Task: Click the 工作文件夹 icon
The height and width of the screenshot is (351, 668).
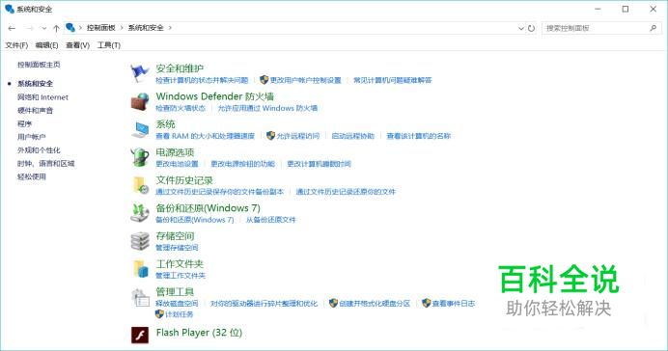Action: 140,269
